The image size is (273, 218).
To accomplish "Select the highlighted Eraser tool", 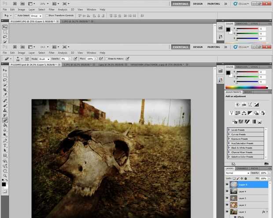I will click(5, 120).
